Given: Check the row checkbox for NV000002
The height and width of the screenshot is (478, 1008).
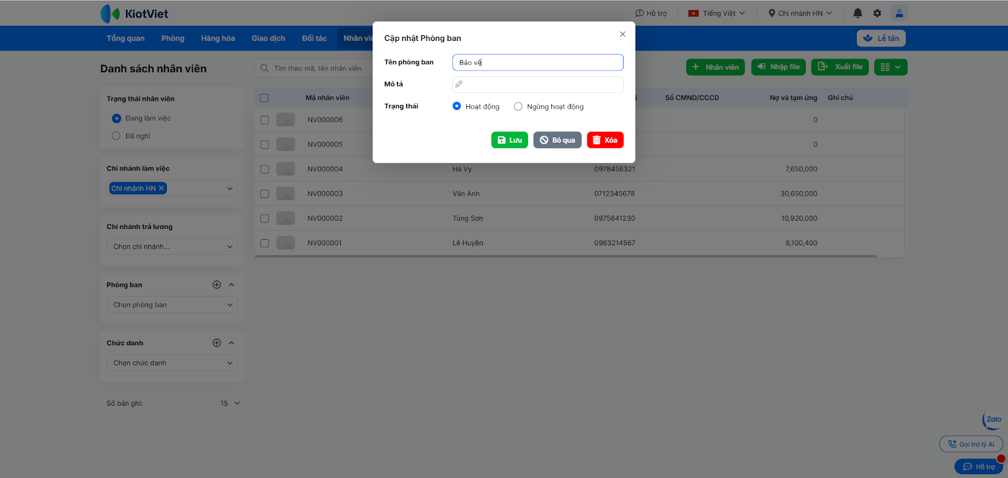Looking at the screenshot, I should point(265,218).
